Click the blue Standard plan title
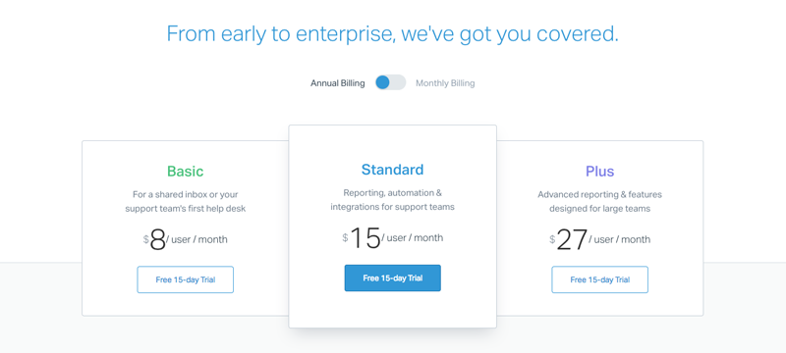The height and width of the screenshot is (353, 786). click(x=392, y=170)
